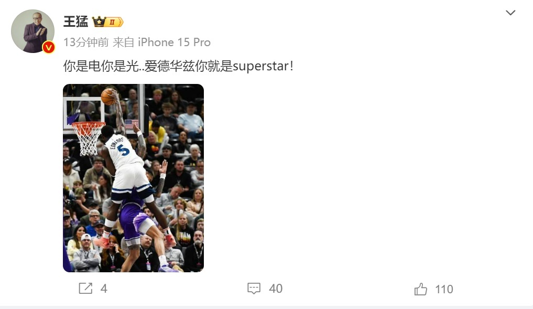
Task: Open comments via the speech bubble icon
Action: coord(254,288)
